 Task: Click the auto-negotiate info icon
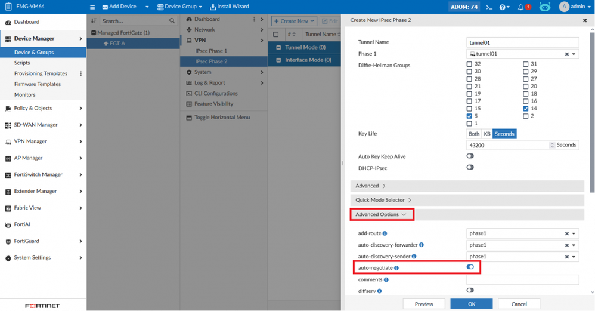[396, 268]
